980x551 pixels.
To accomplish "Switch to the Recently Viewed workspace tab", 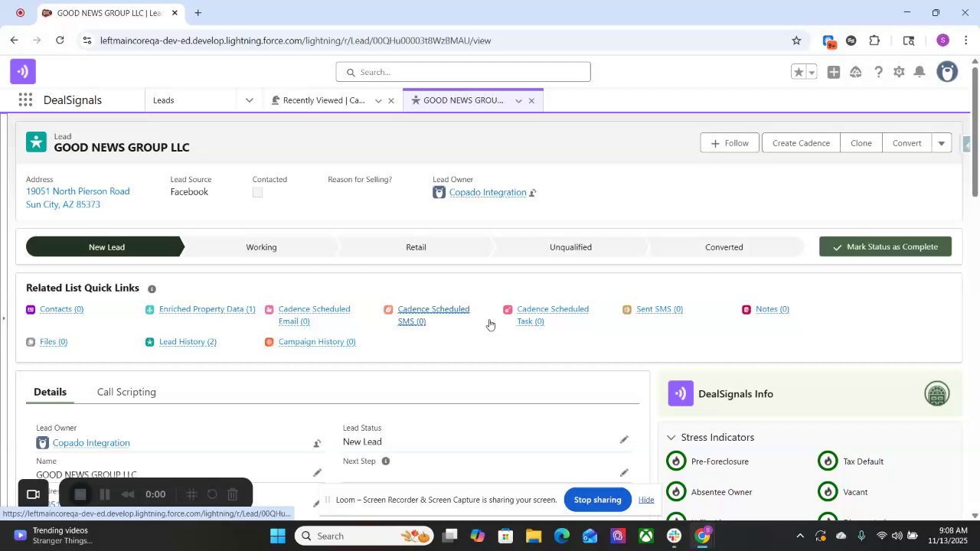I will coord(324,100).
